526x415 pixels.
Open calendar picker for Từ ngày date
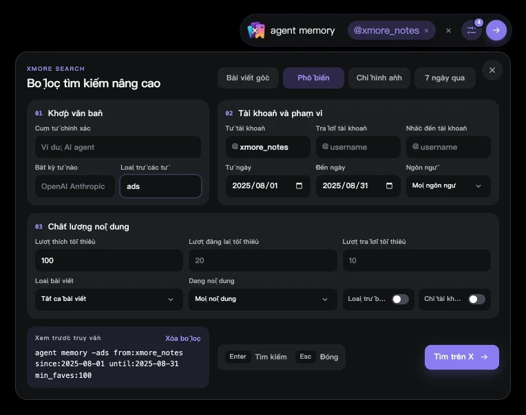click(x=299, y=186)
